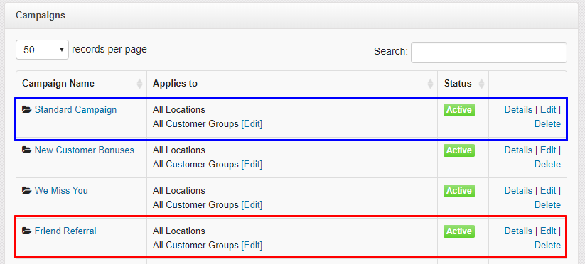Open the We Miss You campaign link

click(61, 191)
